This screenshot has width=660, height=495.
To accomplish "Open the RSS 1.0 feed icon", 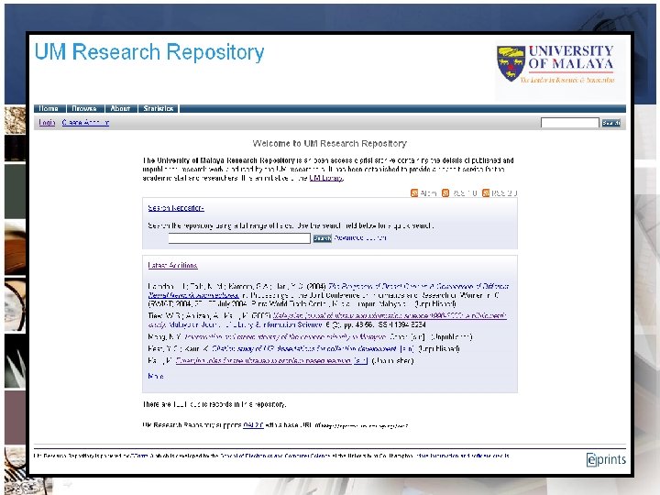I will [x=445, y=192].
